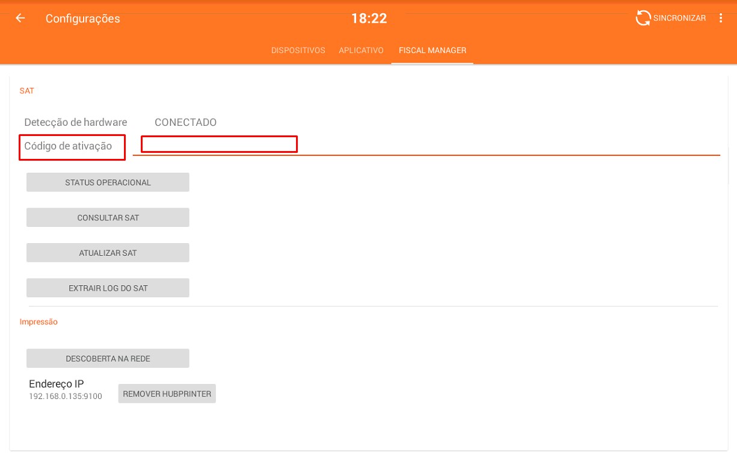Select the Fiscal Manager tab
737x461 pixels.
coord(433,51)
